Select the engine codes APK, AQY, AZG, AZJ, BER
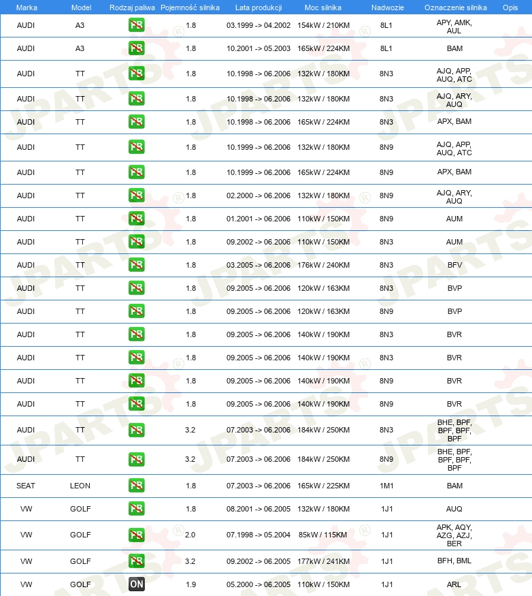 pos(454,535)
